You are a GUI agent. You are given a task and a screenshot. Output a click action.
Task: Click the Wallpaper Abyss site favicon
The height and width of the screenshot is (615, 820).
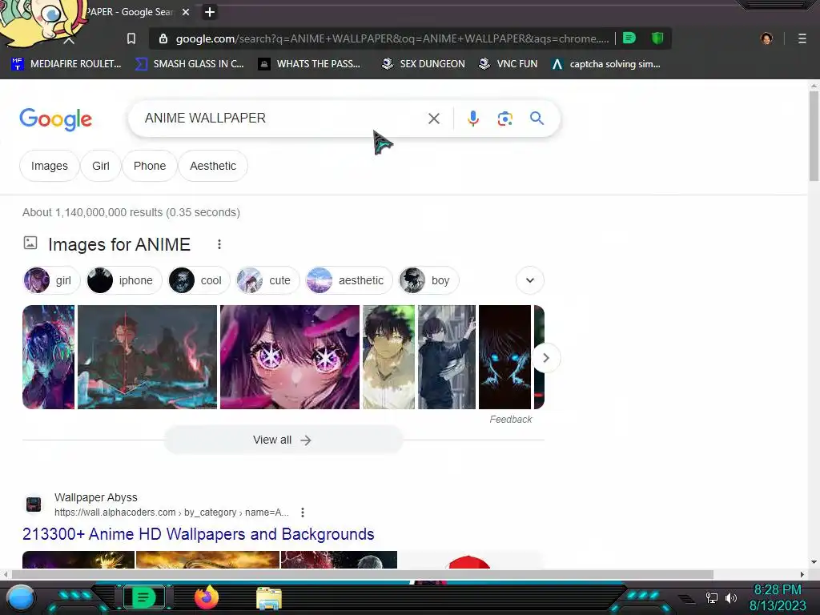click(34, 504)
